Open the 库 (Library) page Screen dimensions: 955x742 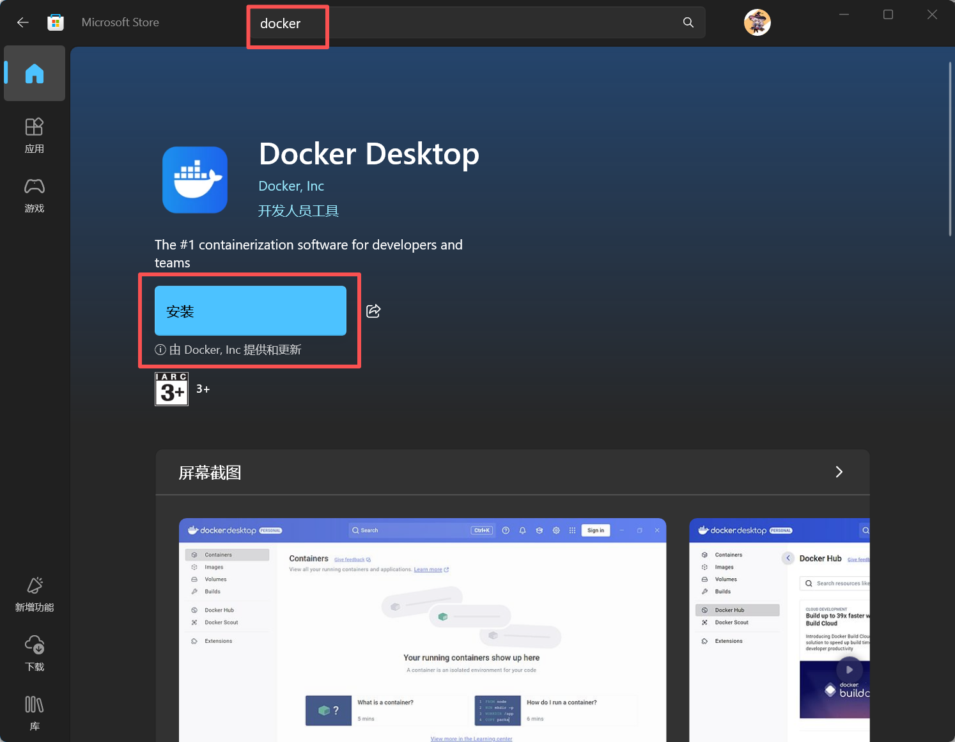pyautogui.click(x=35, y=713)
